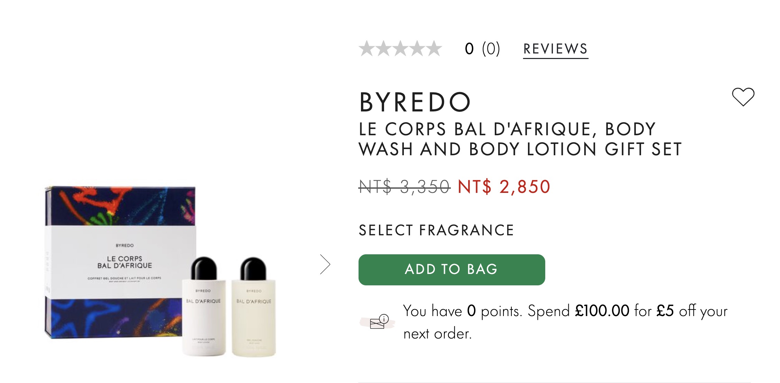Click the red NT$ 2,850 sale price
Viewport: 780px width, 383px height.
pyautogui.click(x=503, y=187)
